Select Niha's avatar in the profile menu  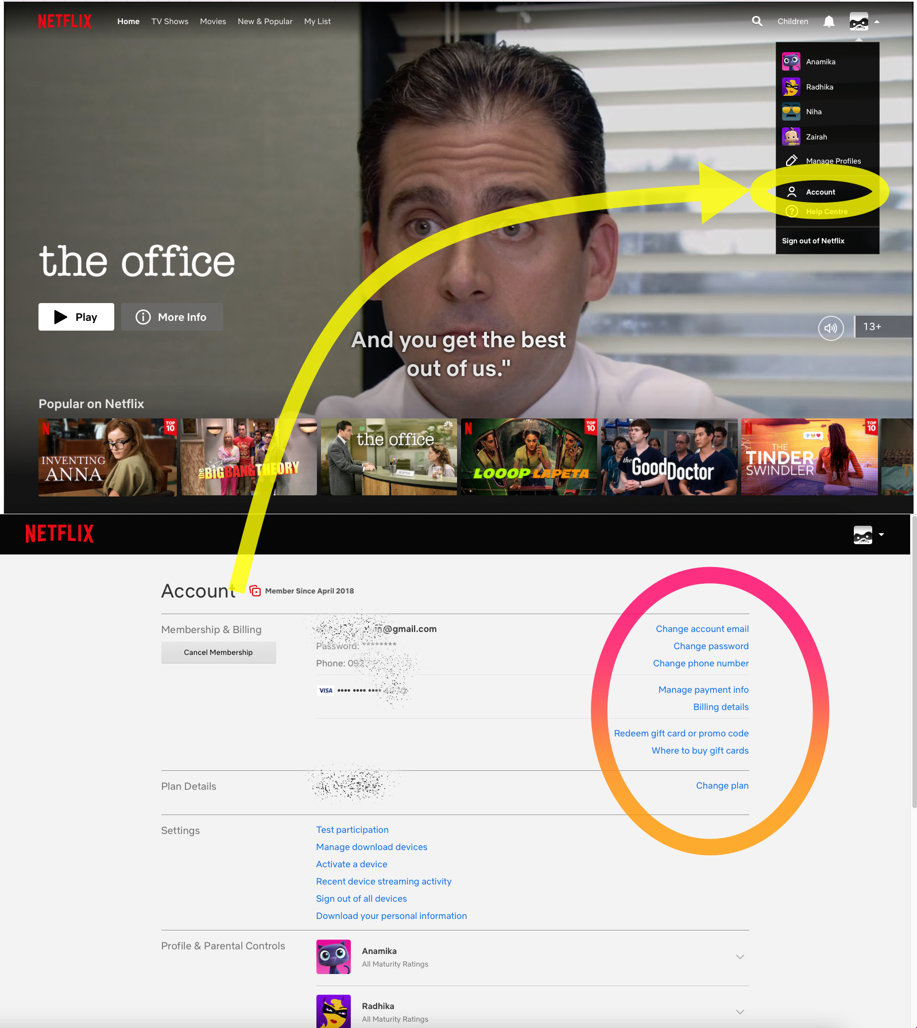click(x=791, y=111)
